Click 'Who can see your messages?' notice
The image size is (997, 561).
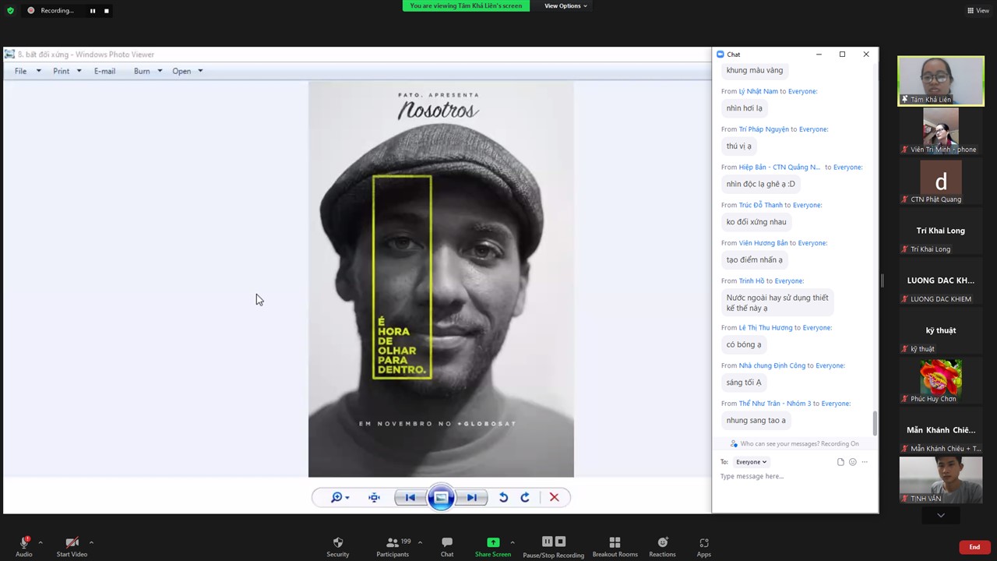tap(794, 444)
